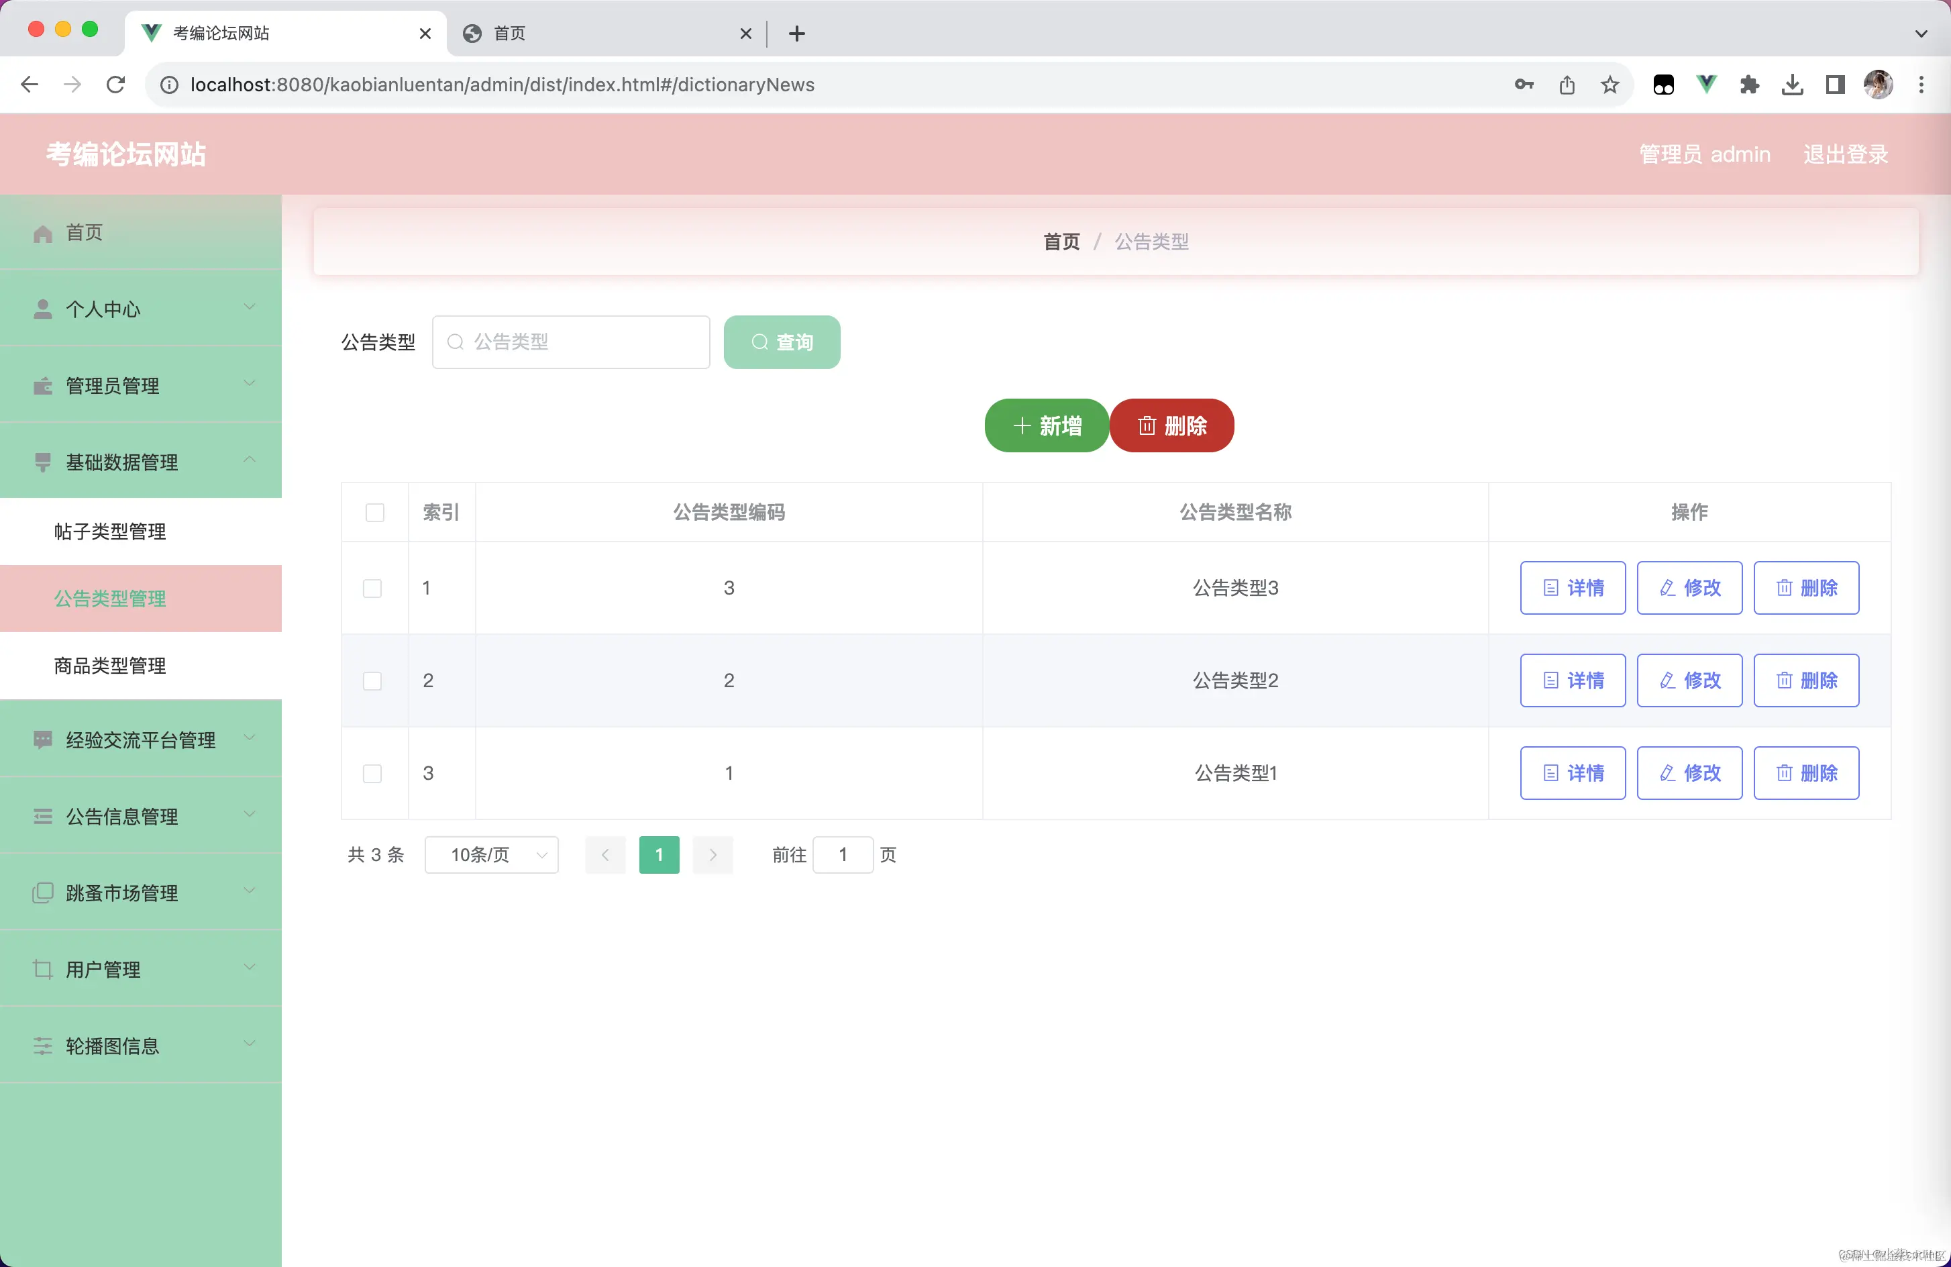Open the Vue devtools extension icon
This screenshot has width=1951, height=1267.
[x=1706, y=84]
